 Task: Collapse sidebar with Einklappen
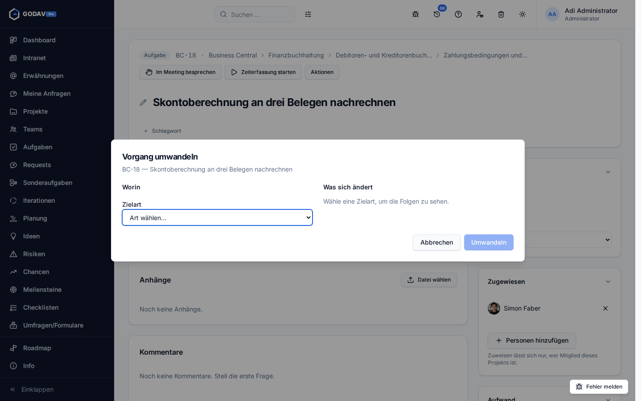(57, 389)
